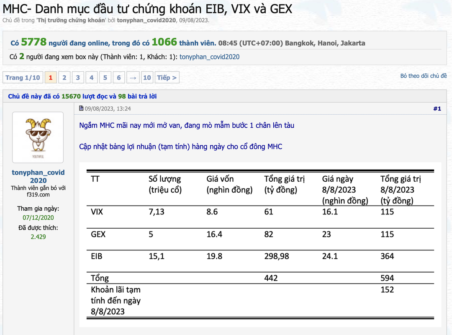Viewport: 452px width, 335px height.
Task: Click 'Cập nhật bảng lợi nhuận' post line
Action: pyautogui.click(x=180, y=147)
